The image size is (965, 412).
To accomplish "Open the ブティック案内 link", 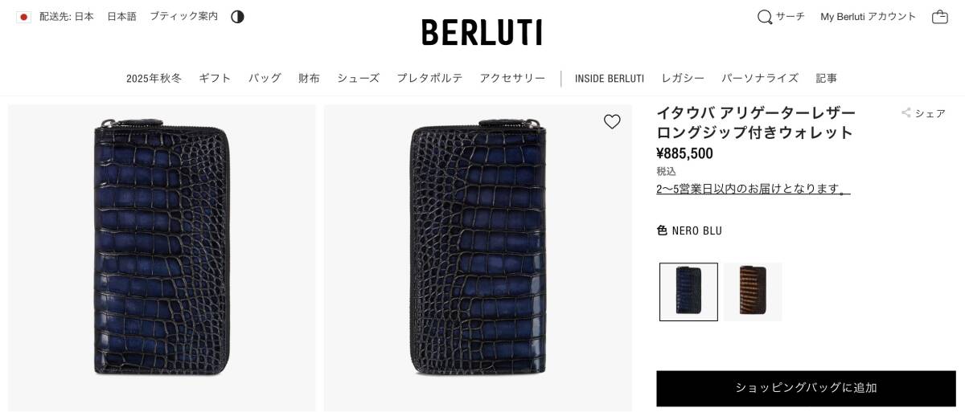I will coord(183,17).
